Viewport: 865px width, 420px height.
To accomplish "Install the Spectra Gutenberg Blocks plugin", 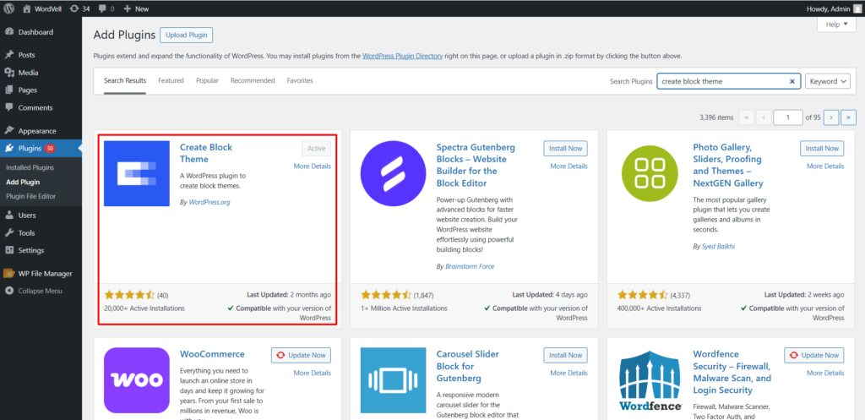I will point(565,149).
